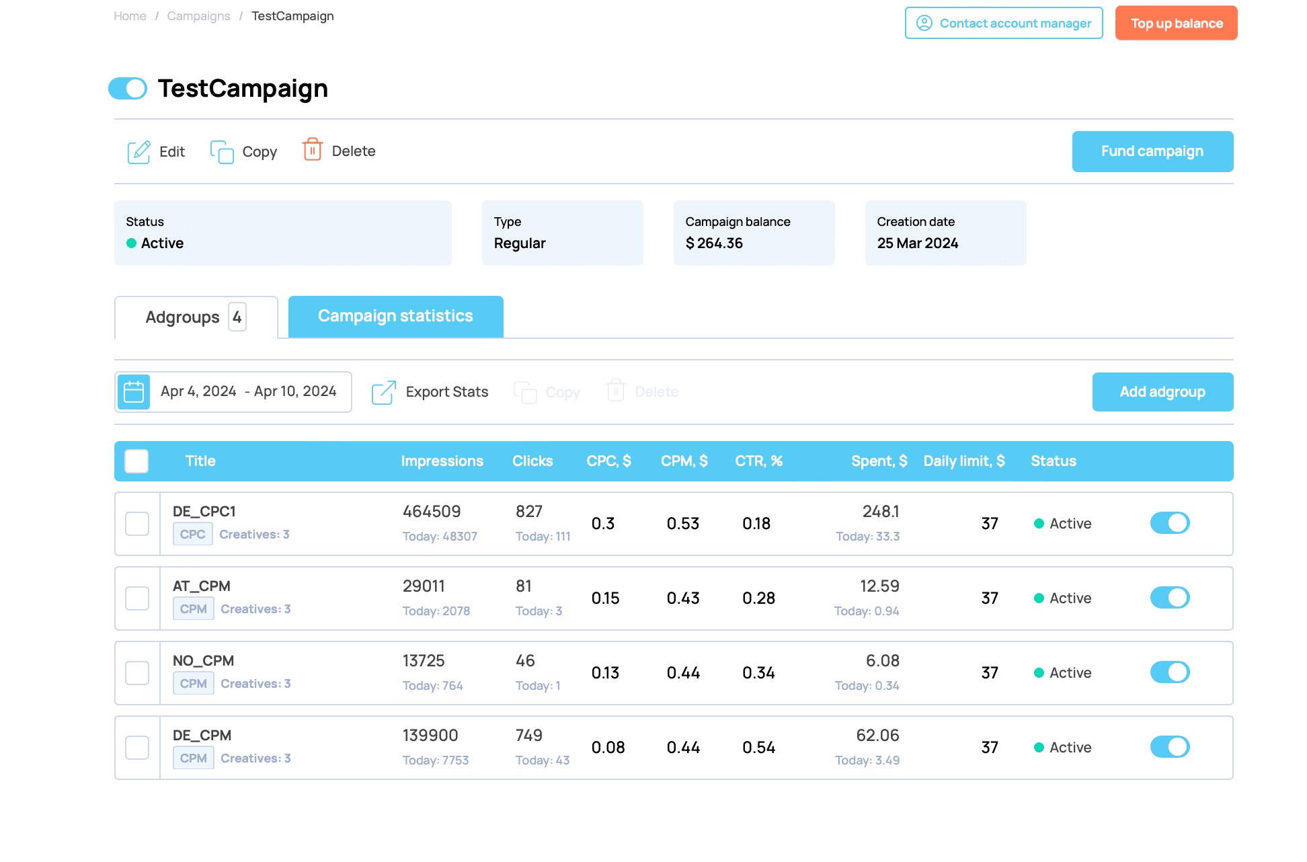Click the Top up balance button
1307x862 pixels.
click(x=1176, y=24)
